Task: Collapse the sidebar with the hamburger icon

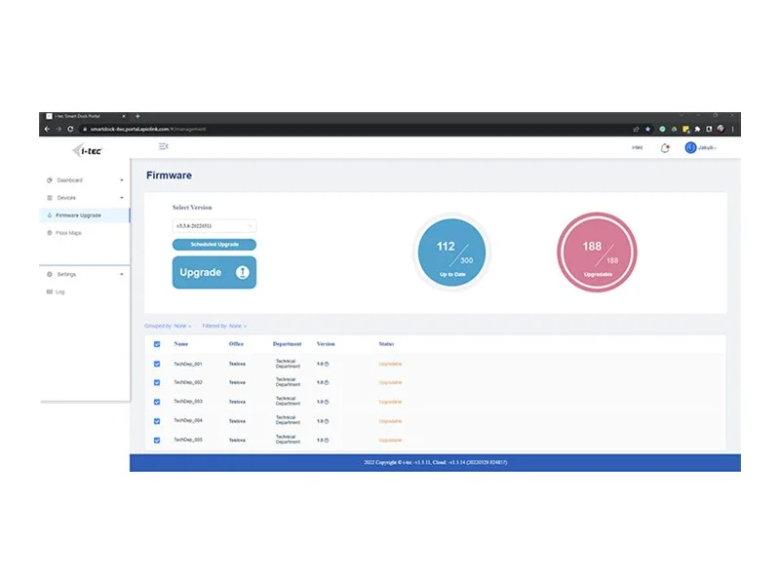Action: [x=163, y=146]
